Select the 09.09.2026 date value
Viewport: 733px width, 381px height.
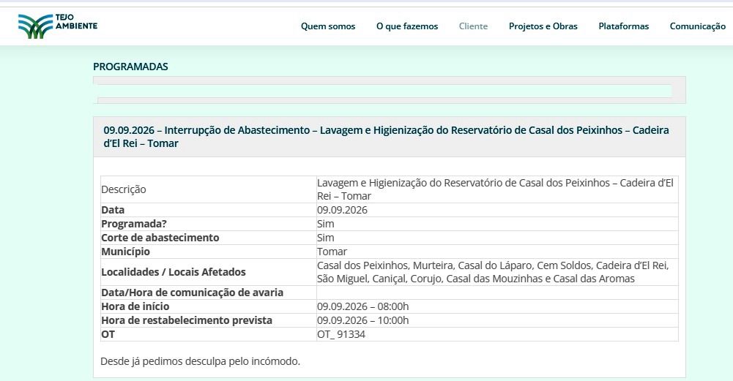[342, 210]
